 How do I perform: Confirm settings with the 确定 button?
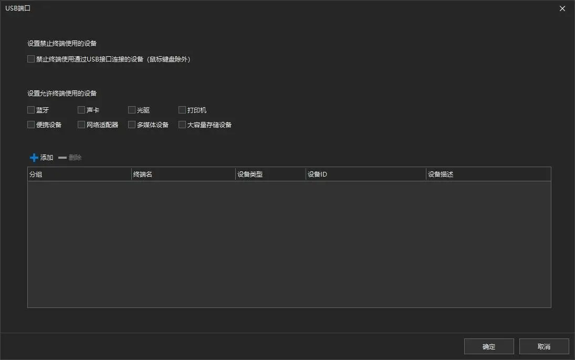[489, 346]
